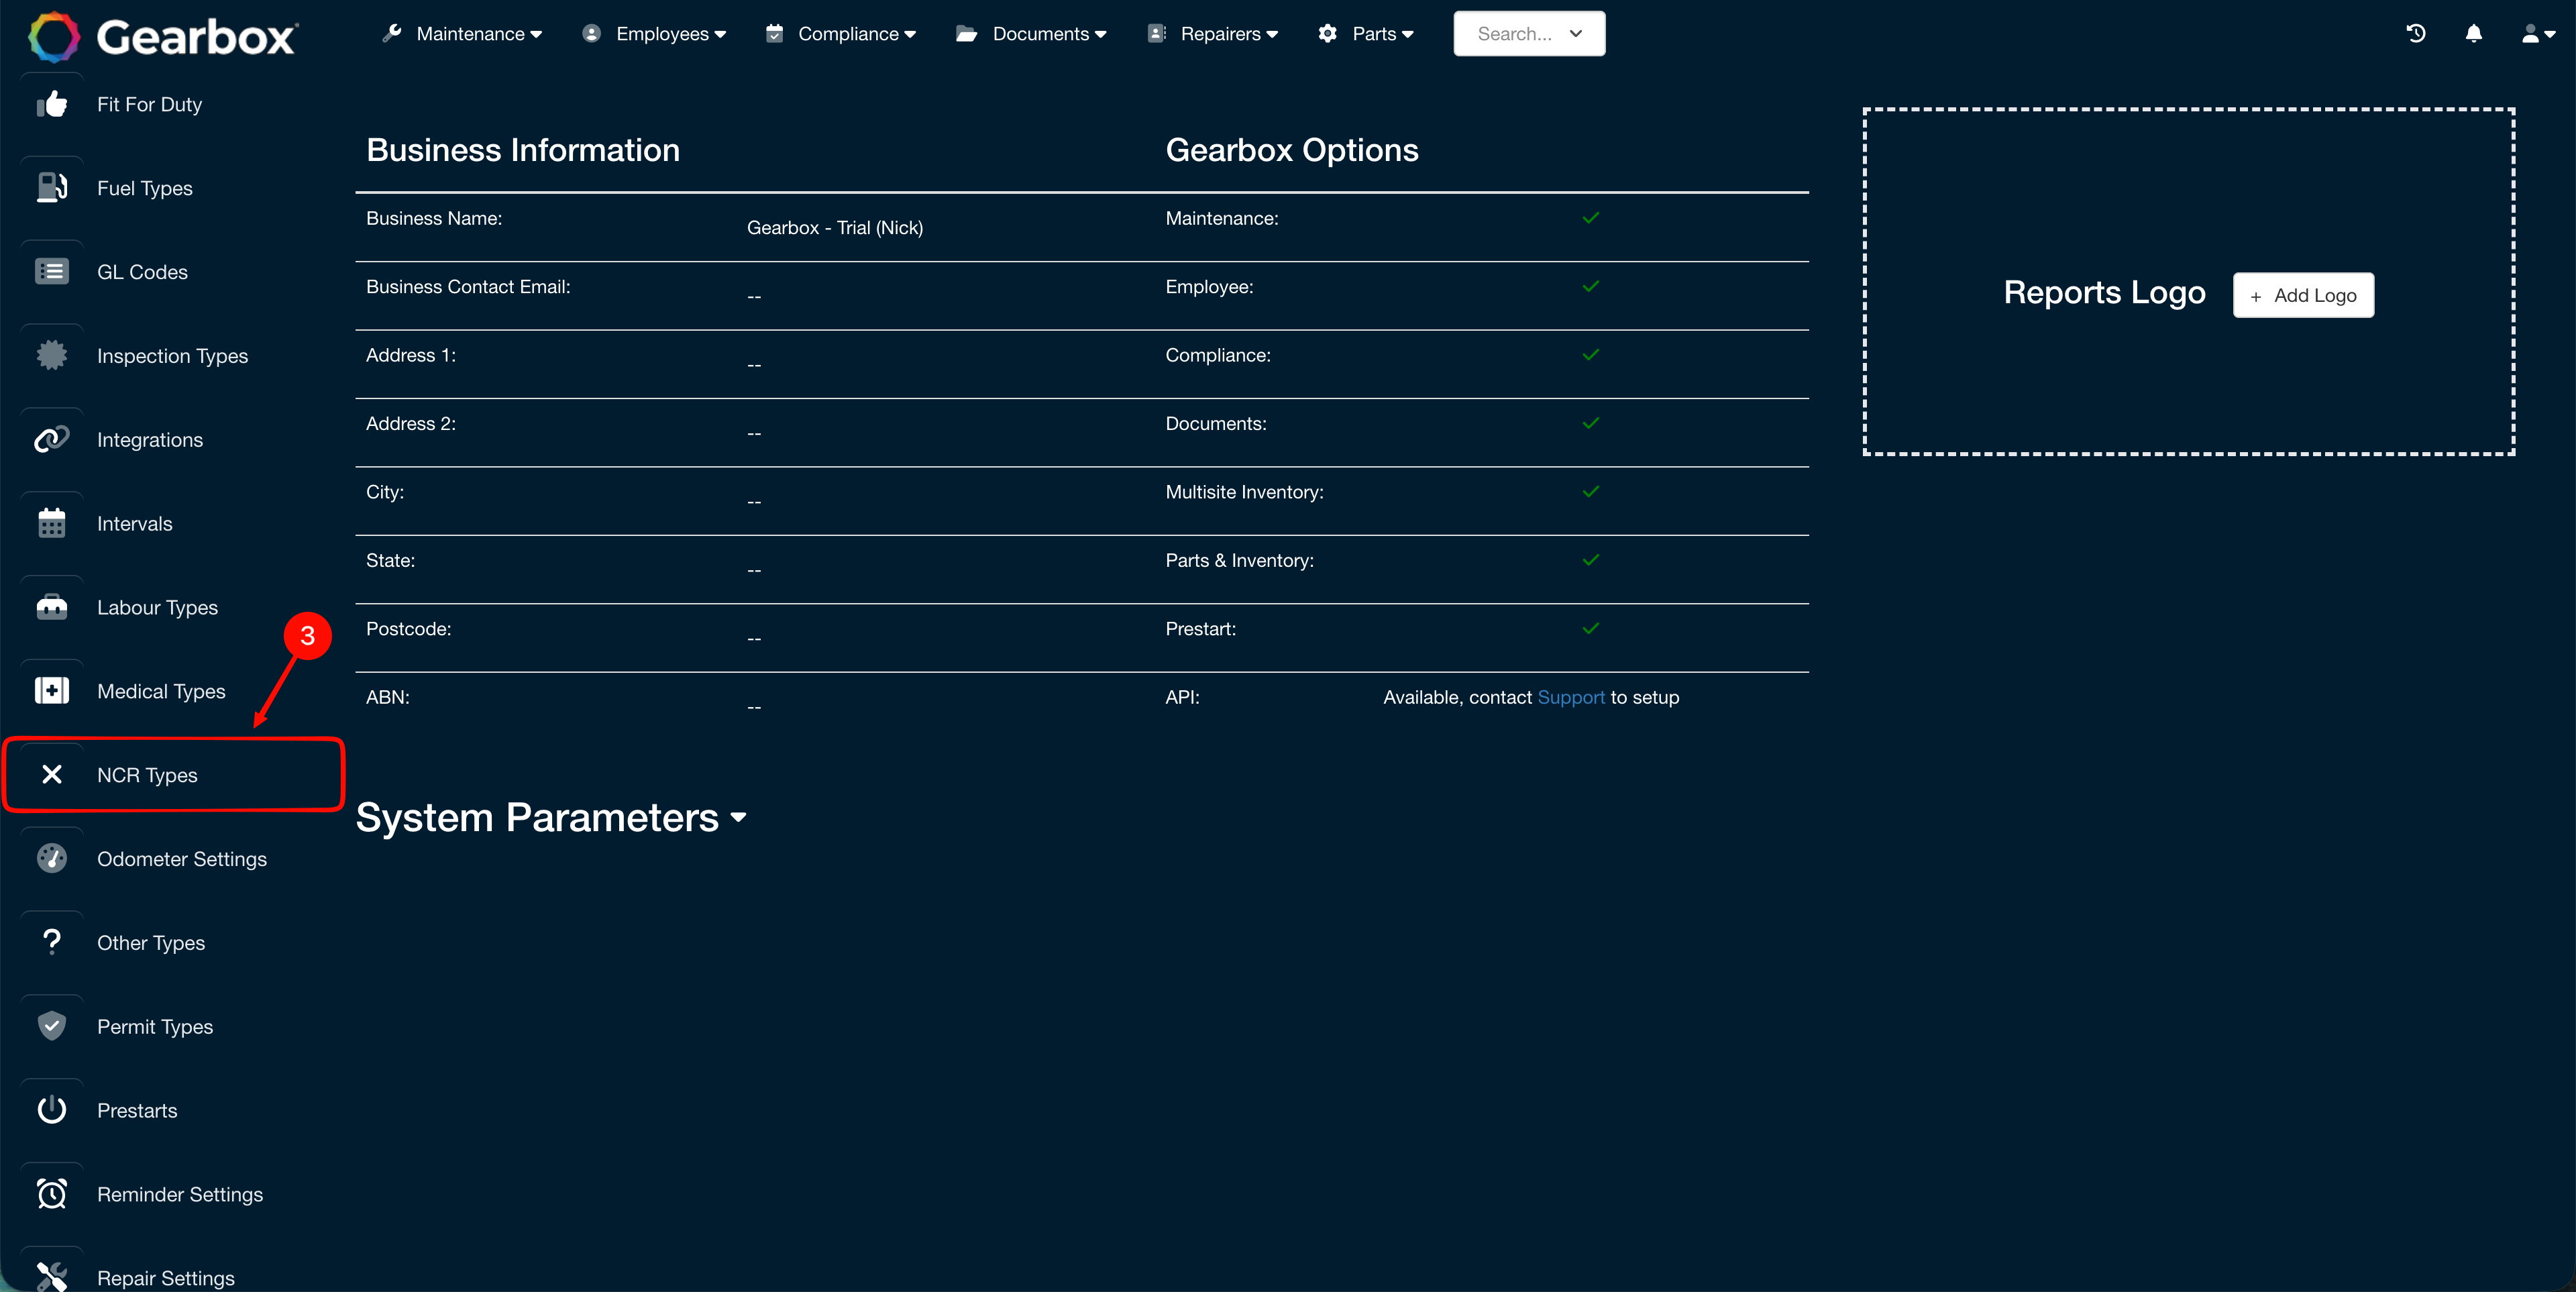This screenshot has width=2576, height=1292.
Task: Open Odometer Settings
Action: click(182, 859)
